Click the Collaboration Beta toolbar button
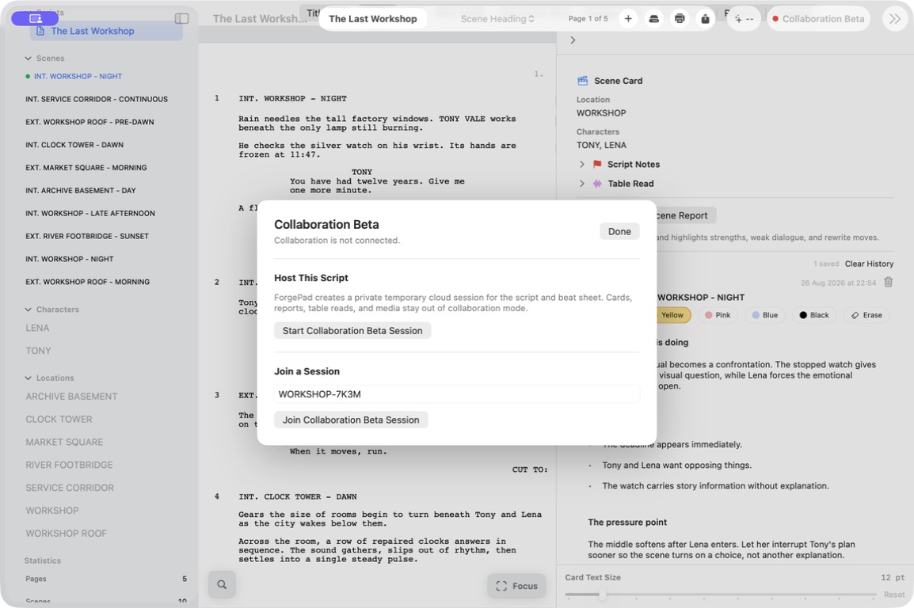Screen dimensions: 914x608 pos(818,19)
